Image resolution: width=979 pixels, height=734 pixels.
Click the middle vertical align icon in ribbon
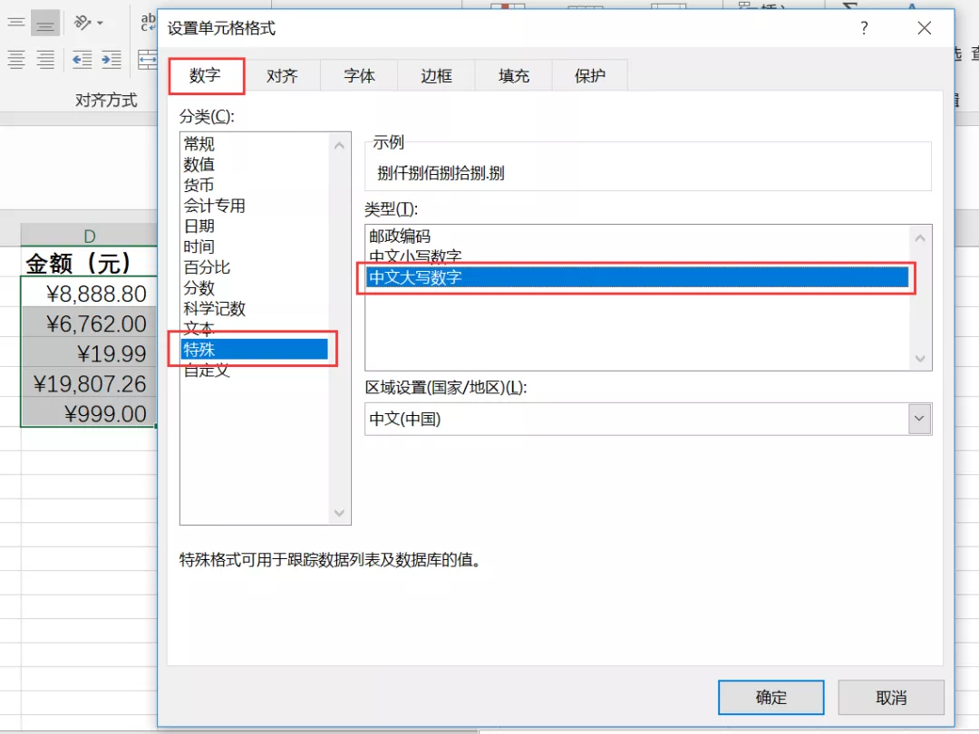pos(16,24)
